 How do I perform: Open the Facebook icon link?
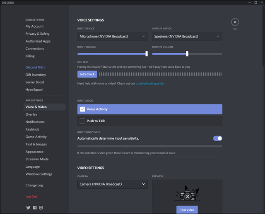point(35,207)
